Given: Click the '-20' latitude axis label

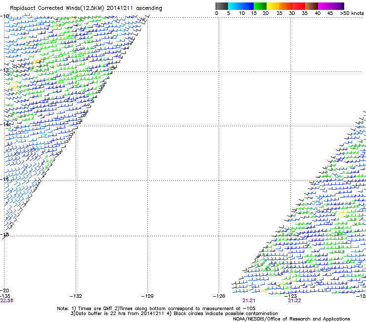Looking at the screenshot, I should (4, 290).
